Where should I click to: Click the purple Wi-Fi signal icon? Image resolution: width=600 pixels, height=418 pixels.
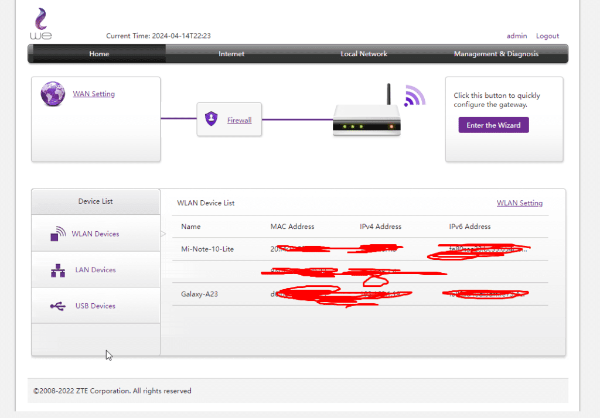(x=414, y=95)
